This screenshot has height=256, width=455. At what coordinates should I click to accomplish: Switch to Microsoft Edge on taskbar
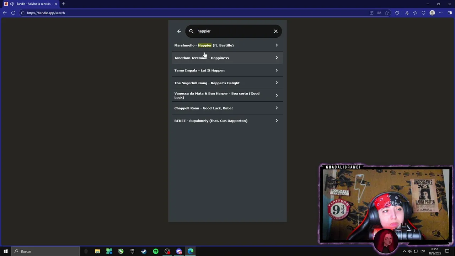pos(191,251)
